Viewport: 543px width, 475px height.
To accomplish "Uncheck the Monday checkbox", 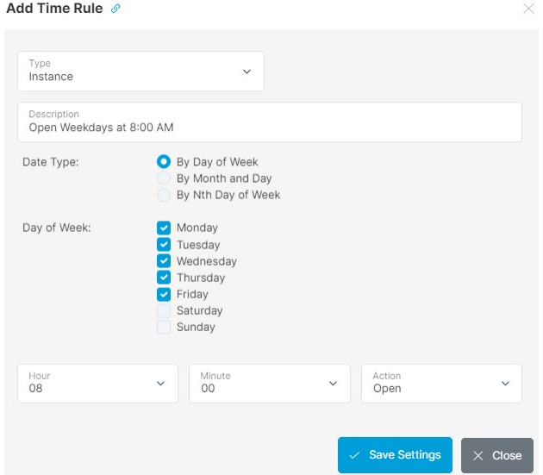I will tap(164, 228).
